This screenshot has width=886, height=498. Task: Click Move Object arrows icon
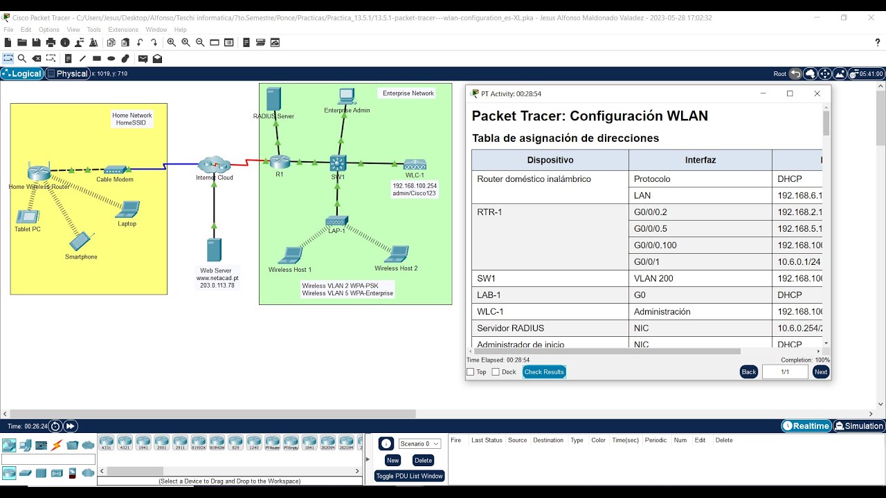click(x=824, y=73)
